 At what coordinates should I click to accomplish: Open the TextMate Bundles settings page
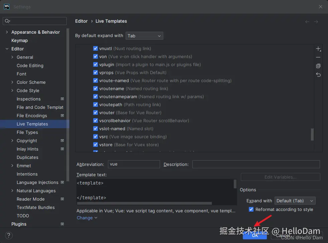pyautogui.click(x=35, y=207)
